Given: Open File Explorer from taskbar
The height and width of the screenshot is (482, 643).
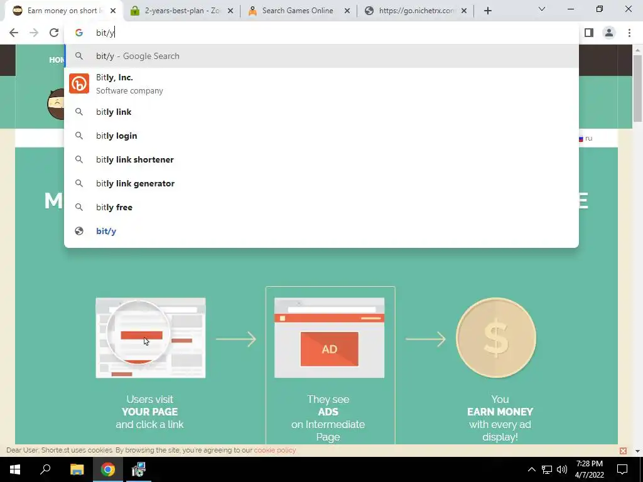Looking at the screenshot, I should tap(77, 469).
